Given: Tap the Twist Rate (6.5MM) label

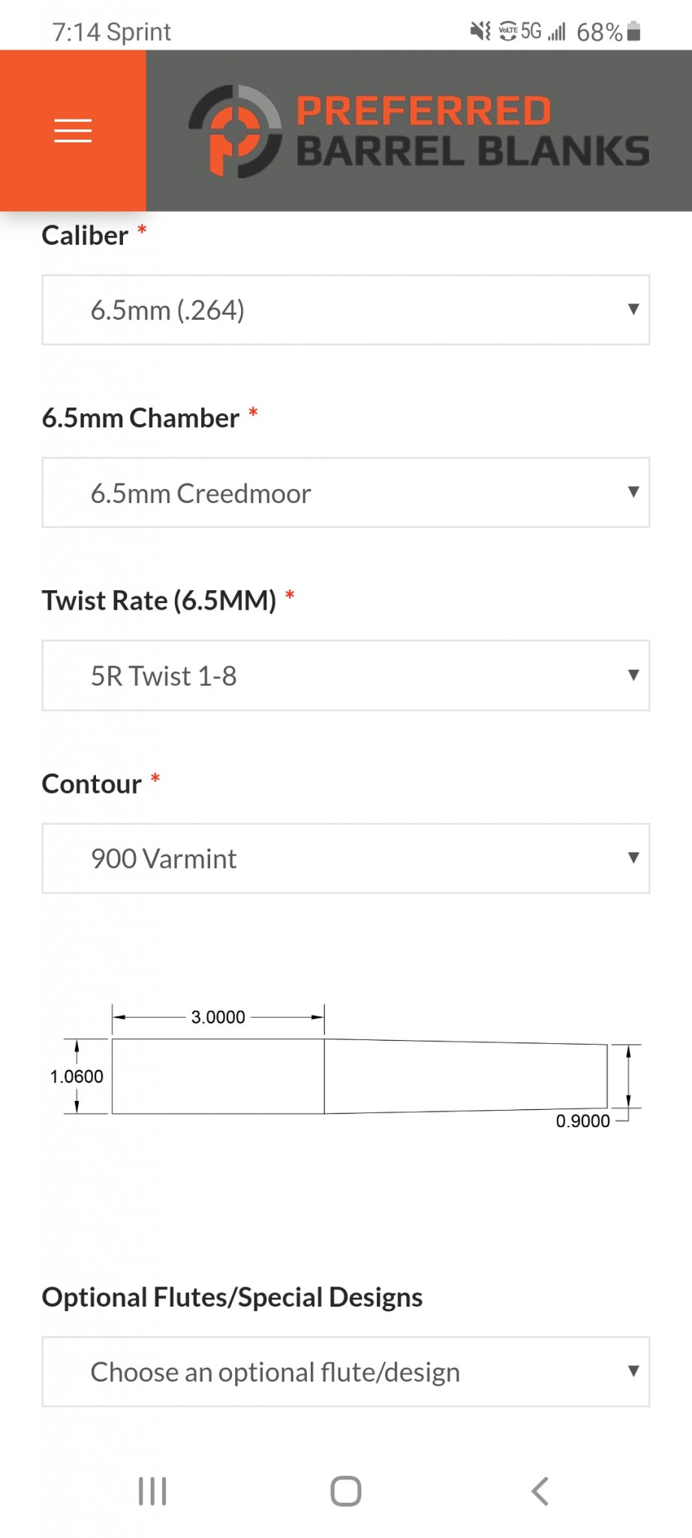Looking at the screenshot, I should [159, 601].
